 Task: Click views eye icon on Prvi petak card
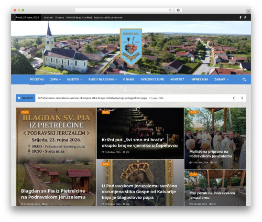210,204
